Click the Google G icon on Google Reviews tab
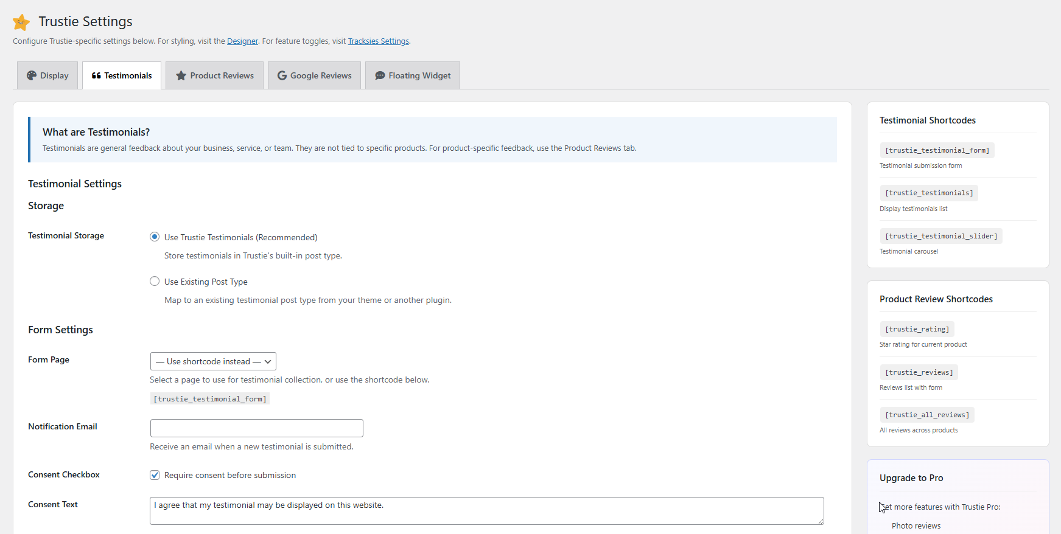The height and width of the screenshot is (534, 1061). [x=282, y=75]
